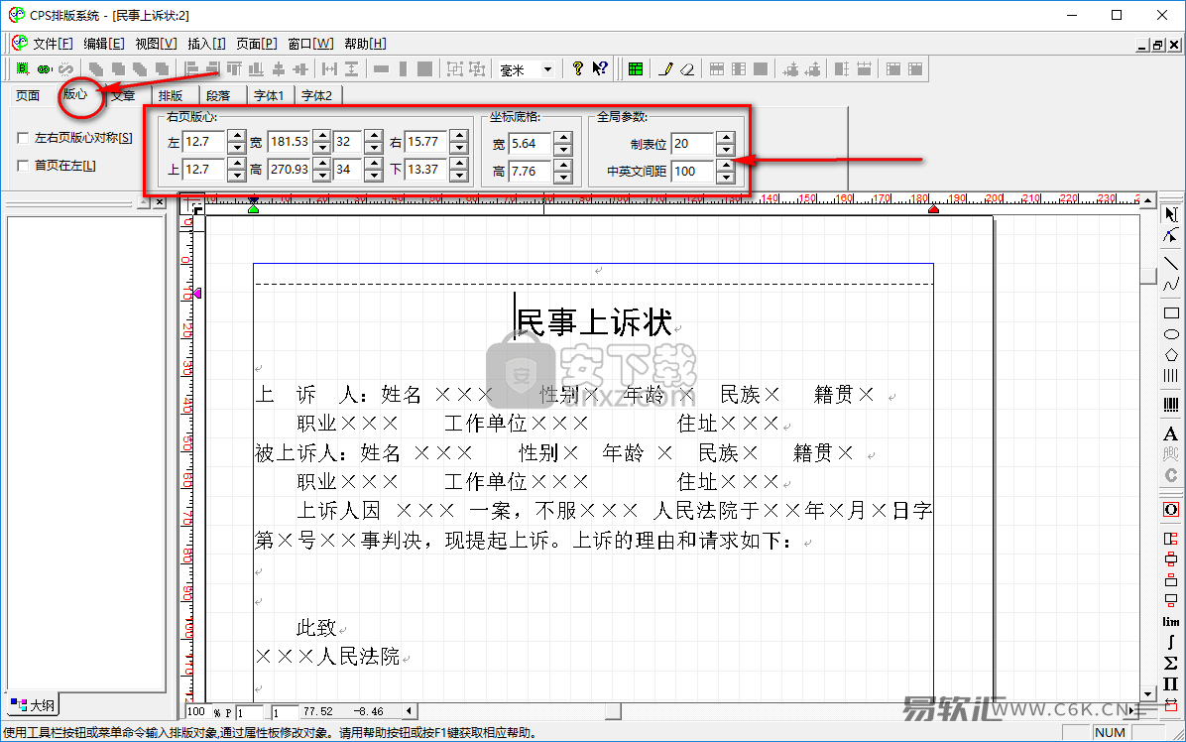Enable left-right page symmetric checkbox
This screenshot has height=742, width=1186.
(23, 138)
